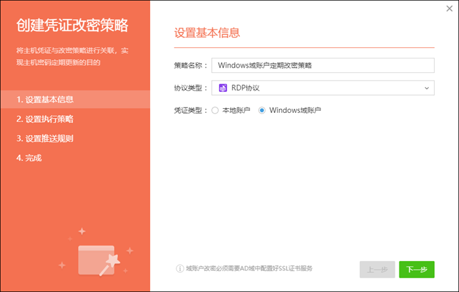This screenshot has height=292, width=459.
Task: Click the greyed-out 上一步 button
Action: tap(377, 269)
